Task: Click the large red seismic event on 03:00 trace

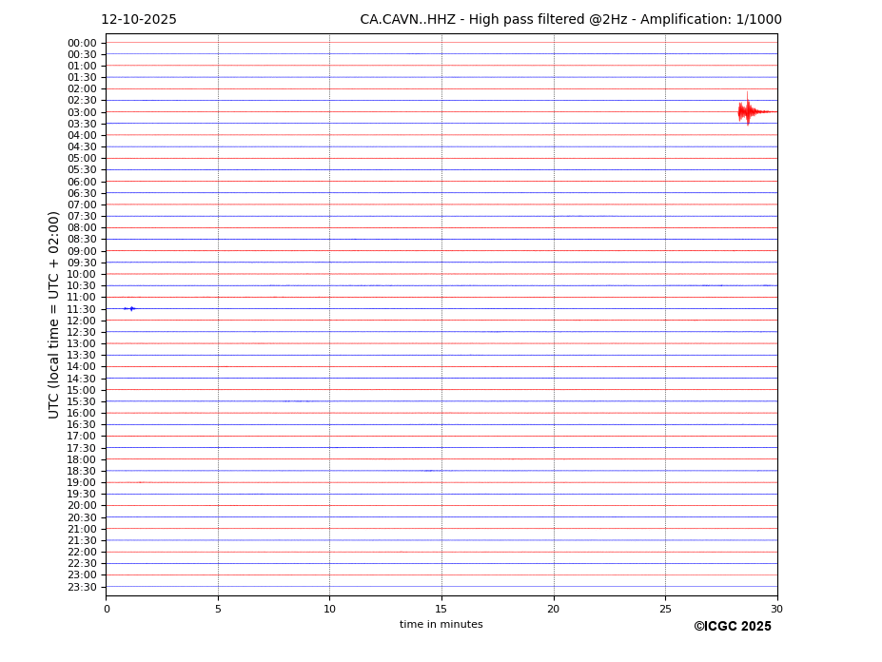Action: click(748, 111)
